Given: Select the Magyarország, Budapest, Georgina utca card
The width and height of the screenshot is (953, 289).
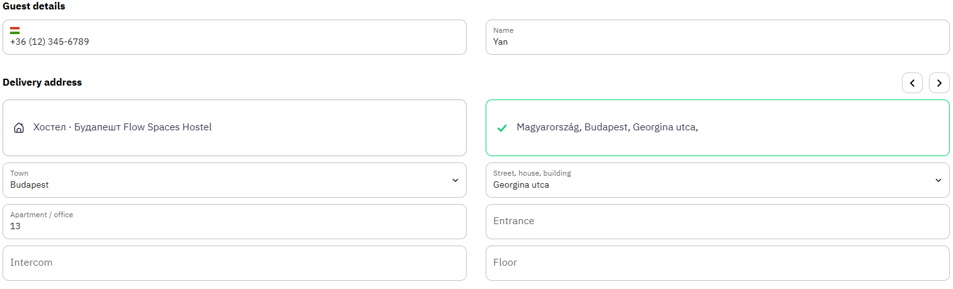Looking at the screenshot, I should click(718, 128).
